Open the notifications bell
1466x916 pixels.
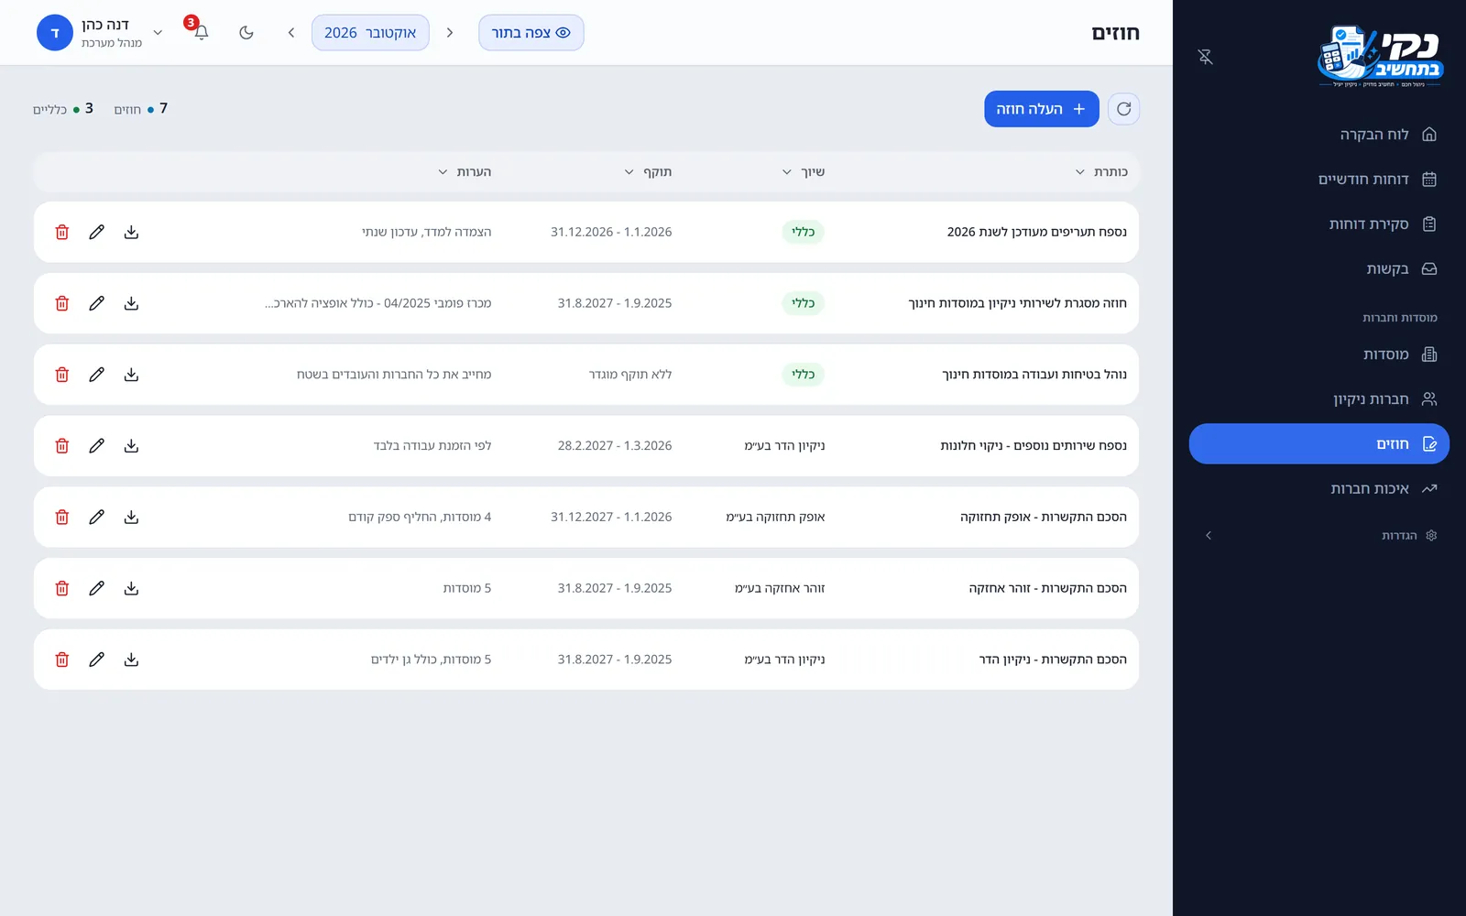[202, 32]
